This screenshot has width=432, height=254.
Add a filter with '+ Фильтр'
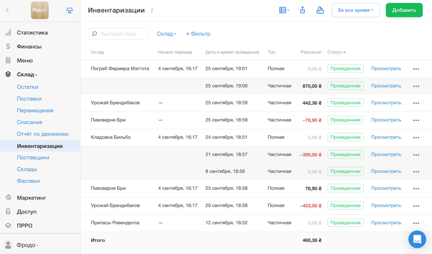[198, 34]
